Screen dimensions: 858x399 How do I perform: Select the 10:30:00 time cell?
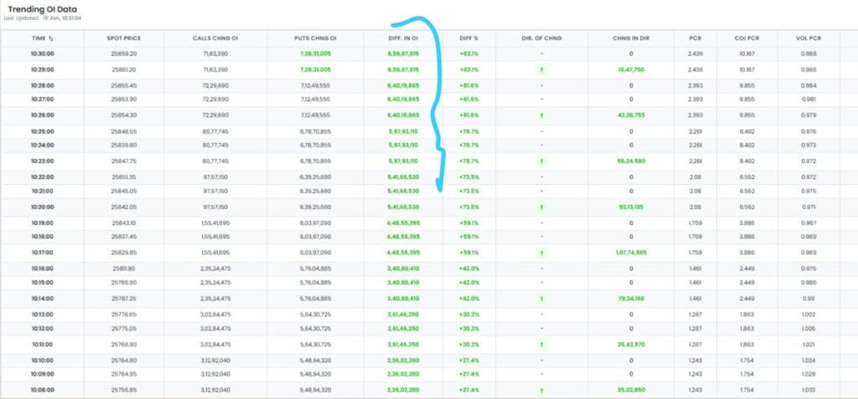pyautogui.click(x=44, y=54)
